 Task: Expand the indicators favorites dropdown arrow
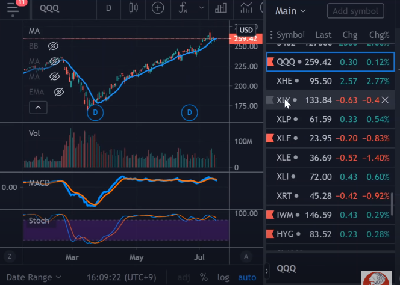click(x=202, y=8)
